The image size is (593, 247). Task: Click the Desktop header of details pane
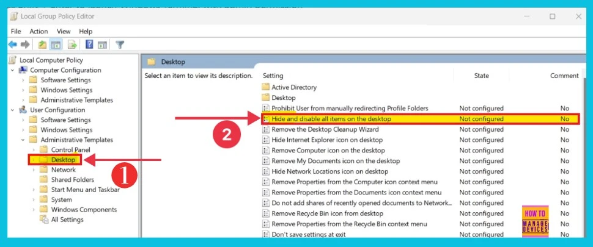coord(173,62)
